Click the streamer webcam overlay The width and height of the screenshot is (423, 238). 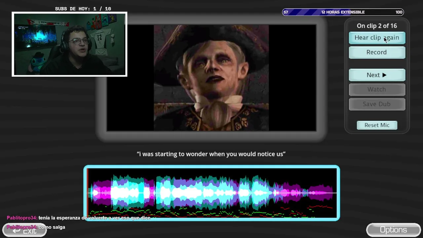[x=69, y=44]
